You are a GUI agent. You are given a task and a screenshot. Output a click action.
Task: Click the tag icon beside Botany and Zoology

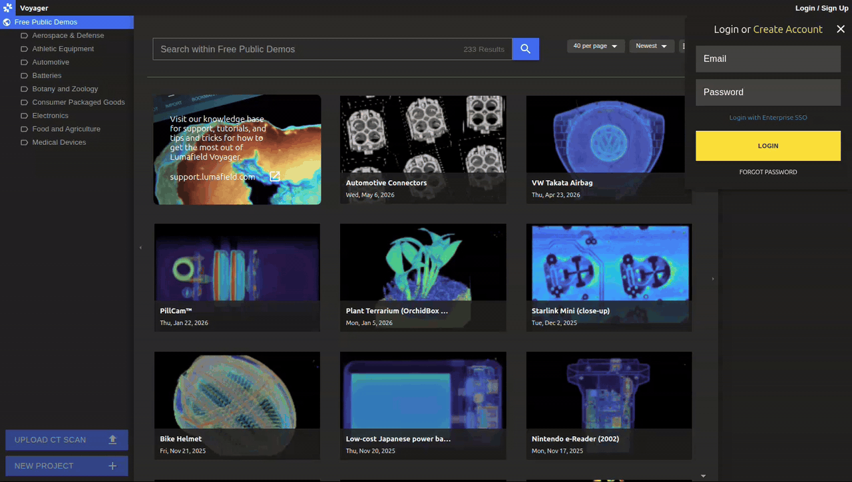click(24, 88)
